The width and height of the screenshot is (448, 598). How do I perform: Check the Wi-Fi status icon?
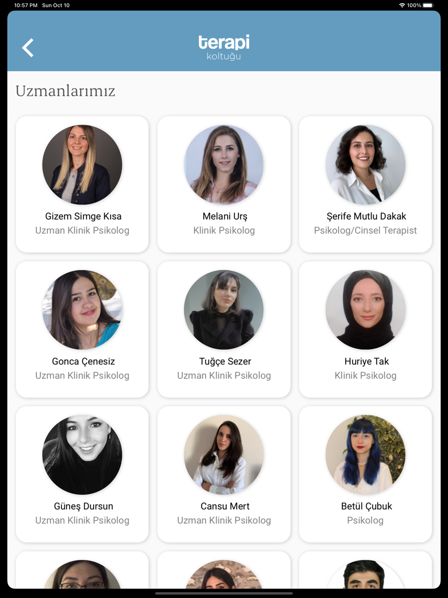(x=402, y=5)
